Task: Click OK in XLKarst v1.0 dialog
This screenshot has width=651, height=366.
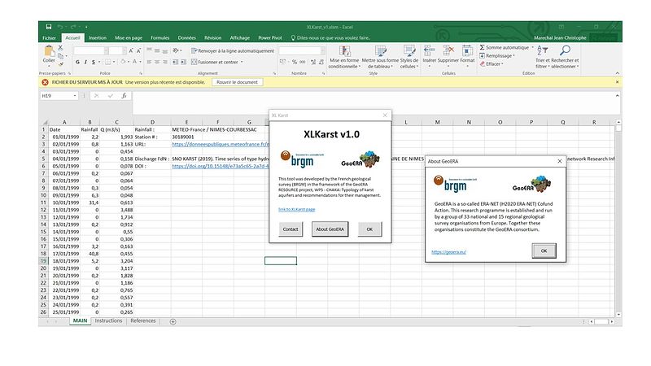Action: [369, 229]
